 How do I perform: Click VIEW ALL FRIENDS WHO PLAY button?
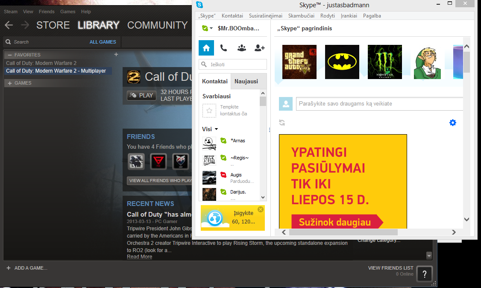pos(159,180)
